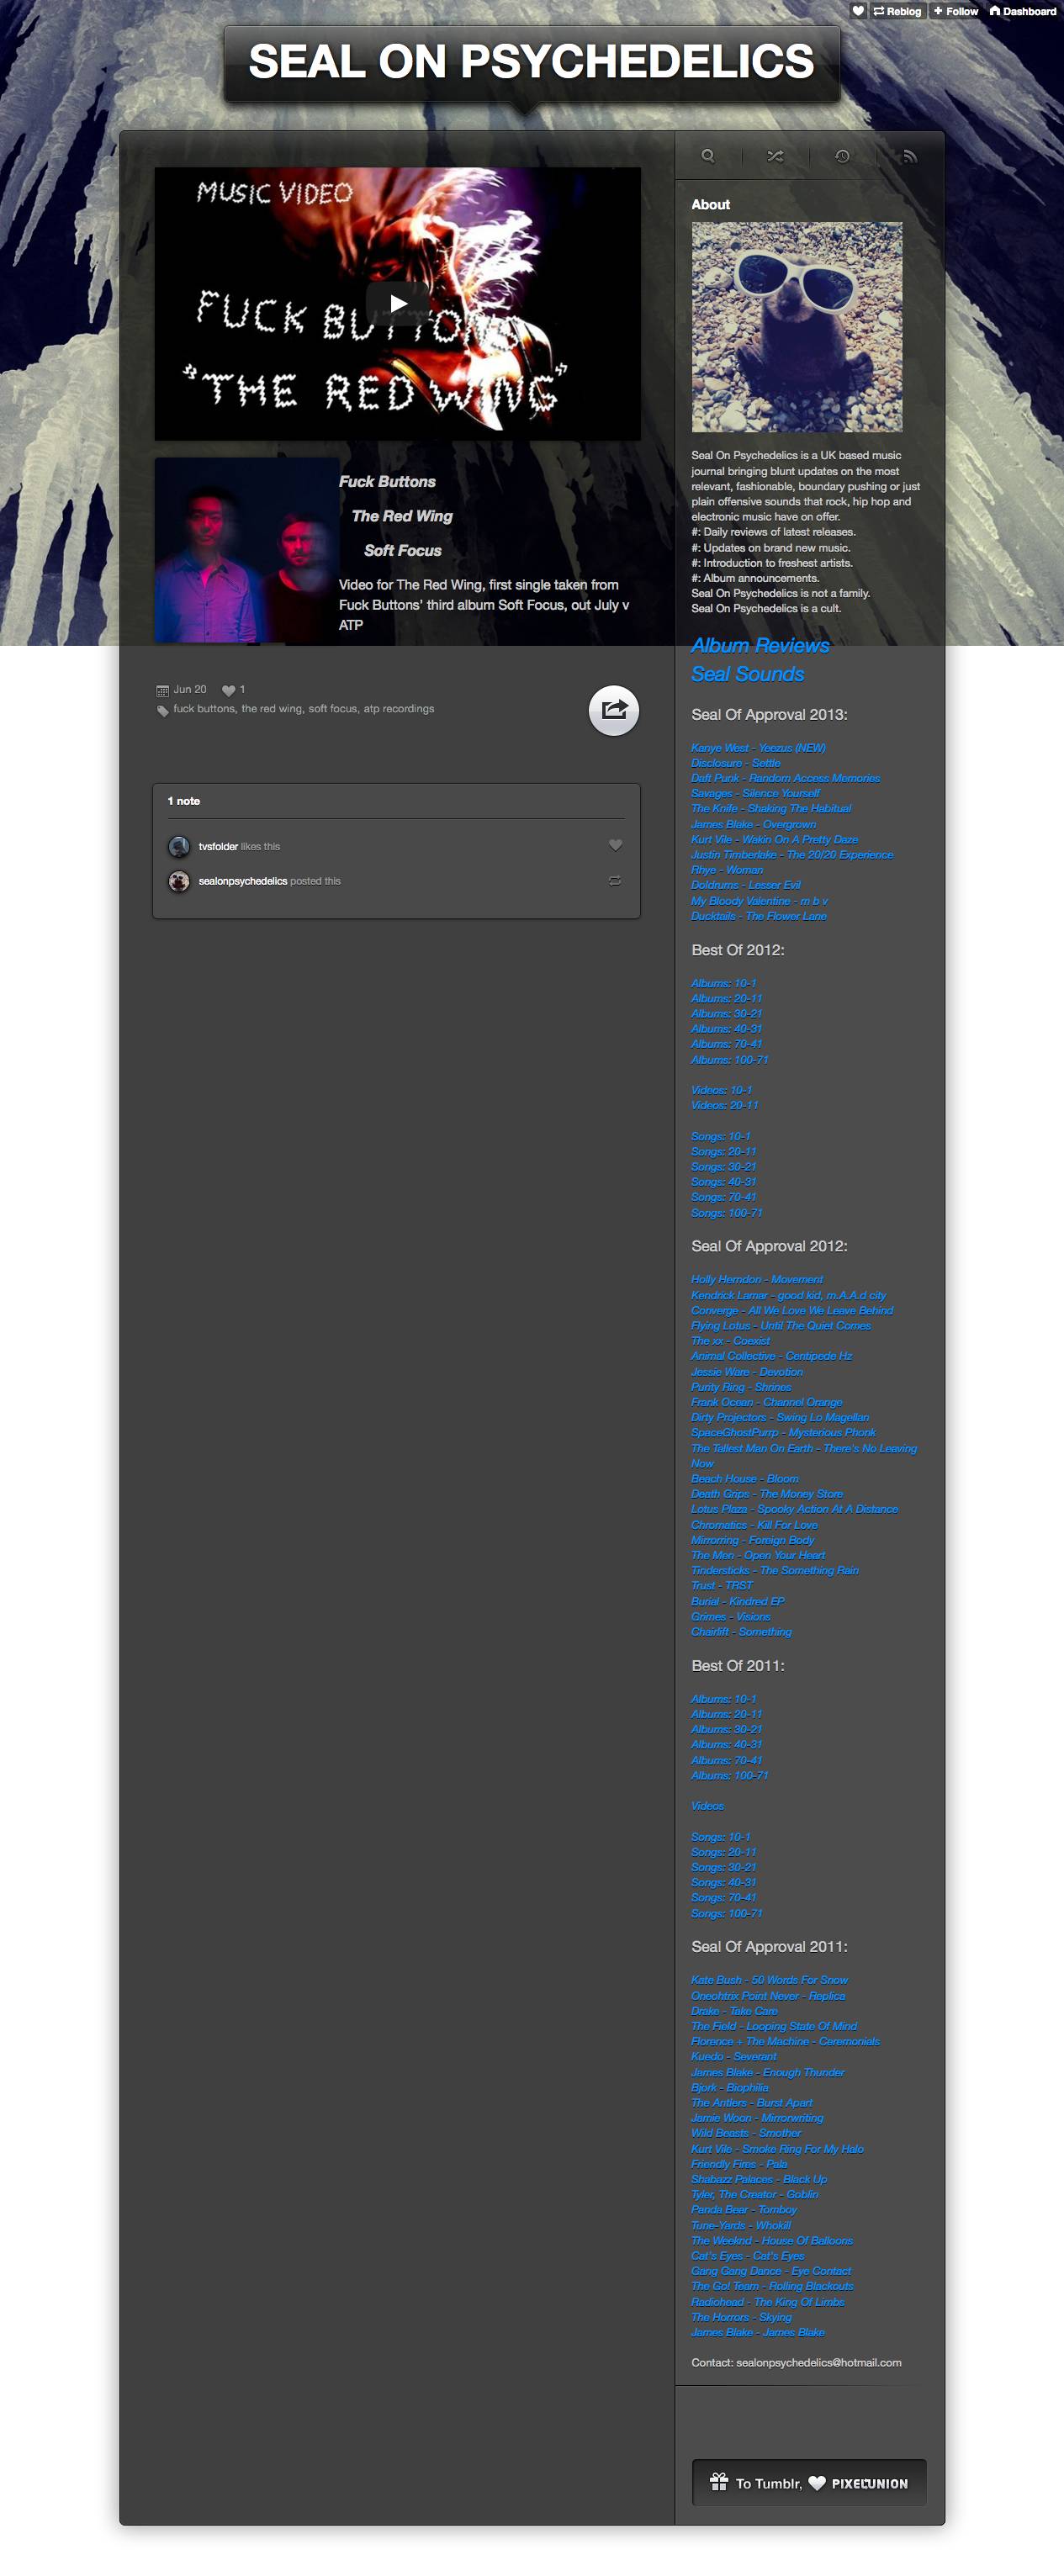1064x2576 pixels.
Task: Play the Red Wing music video
Action: [x=398, y=303]
